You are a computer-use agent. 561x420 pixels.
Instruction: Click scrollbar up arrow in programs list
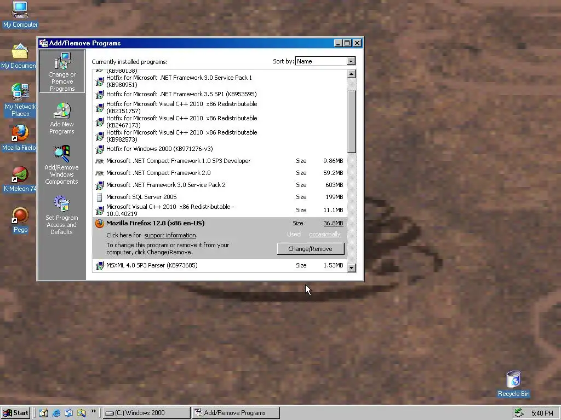click(x=352, y=74)
